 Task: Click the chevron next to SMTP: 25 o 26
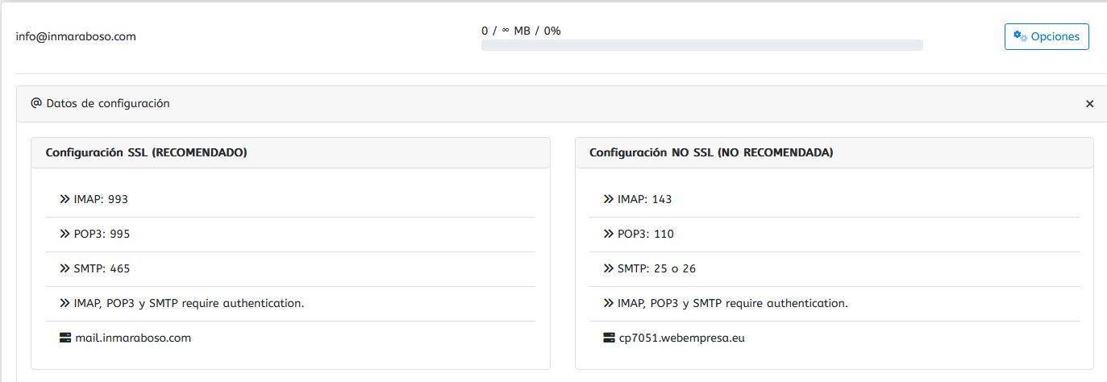coord(609,268)
